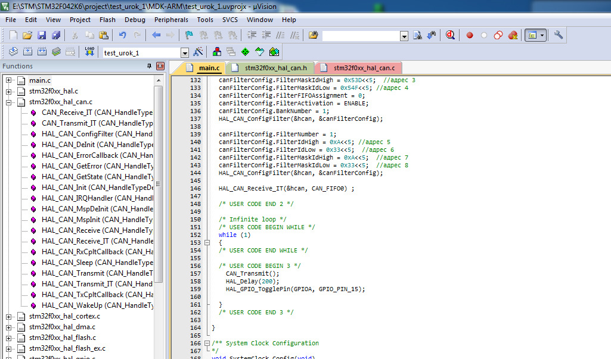The image size is (611, 359).
Task: Toggle bookmark flag icon in toolbar
Action: (189, 35)
